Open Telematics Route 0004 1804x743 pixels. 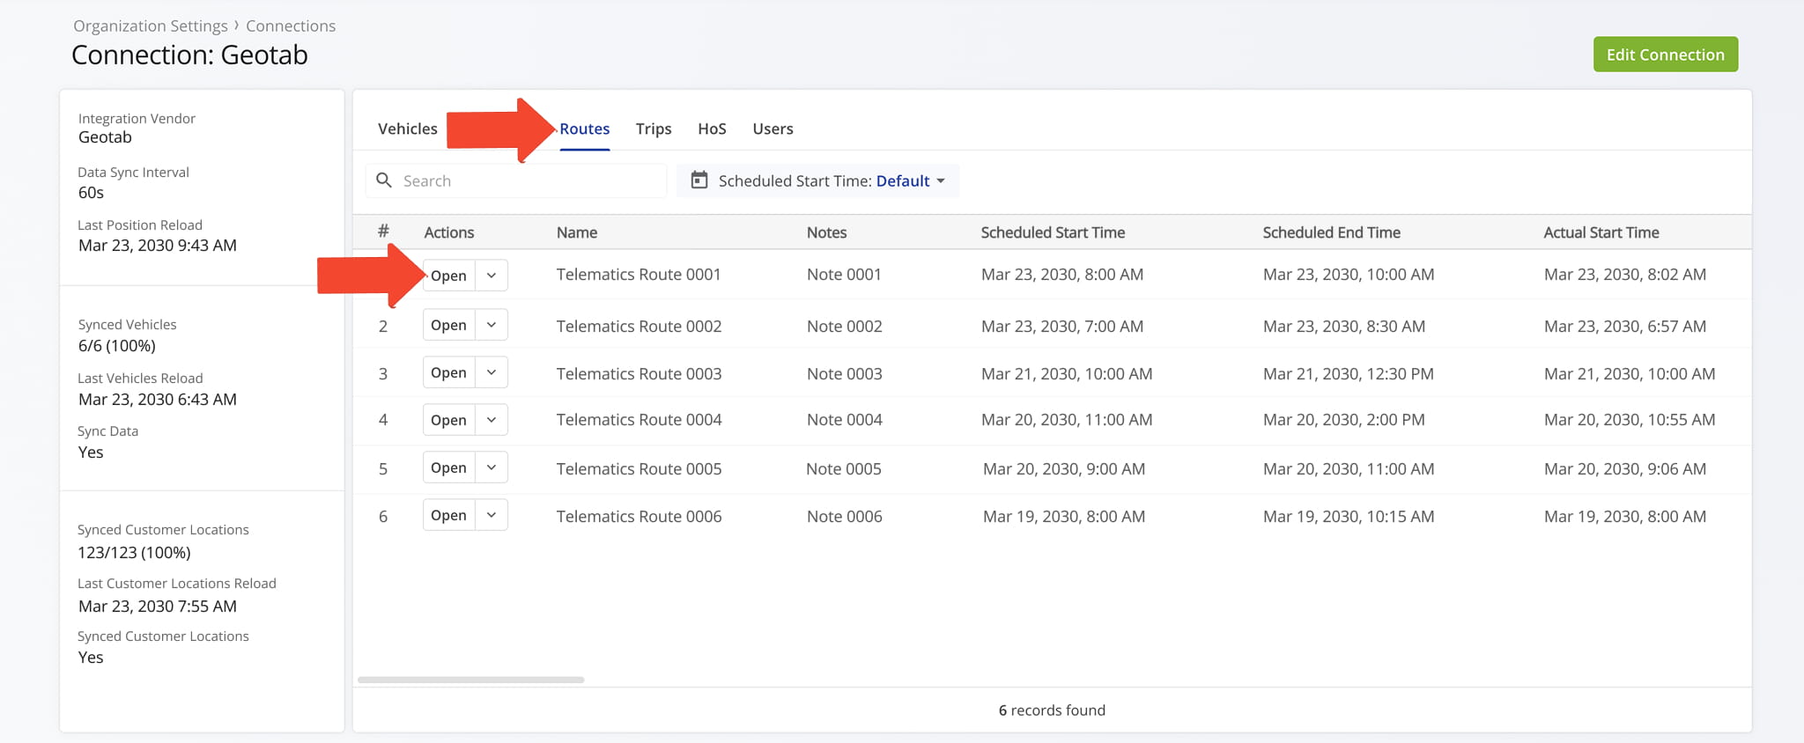point(448,420)
